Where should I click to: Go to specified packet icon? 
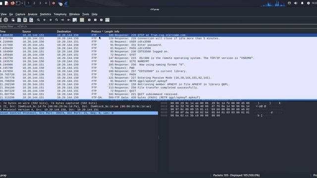pyautogui.click(x=56, y=20)
